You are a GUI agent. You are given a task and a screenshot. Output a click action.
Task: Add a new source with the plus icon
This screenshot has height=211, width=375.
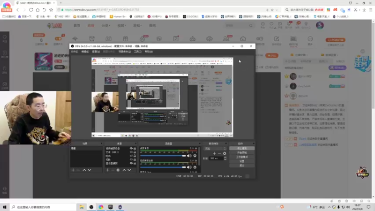tap(108, 170)
